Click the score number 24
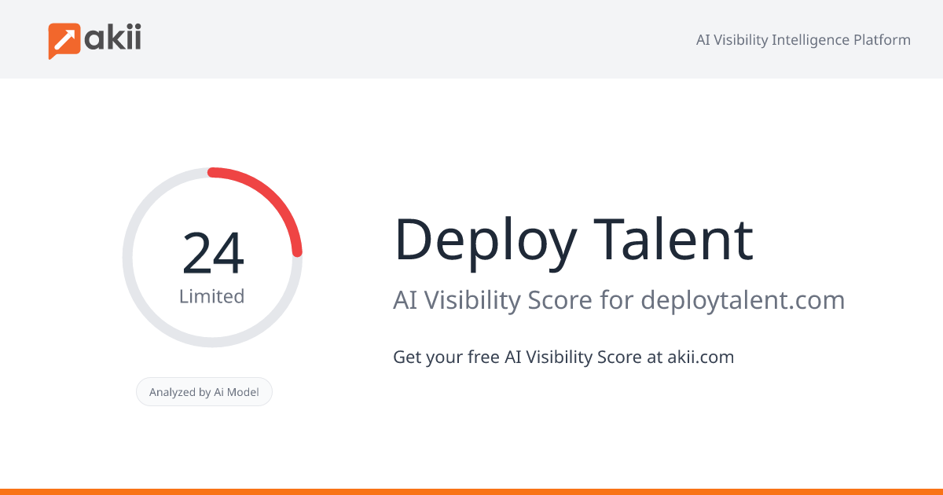This screenshot has width=943, height=495. pyautogui.click(x=214, y=253)
